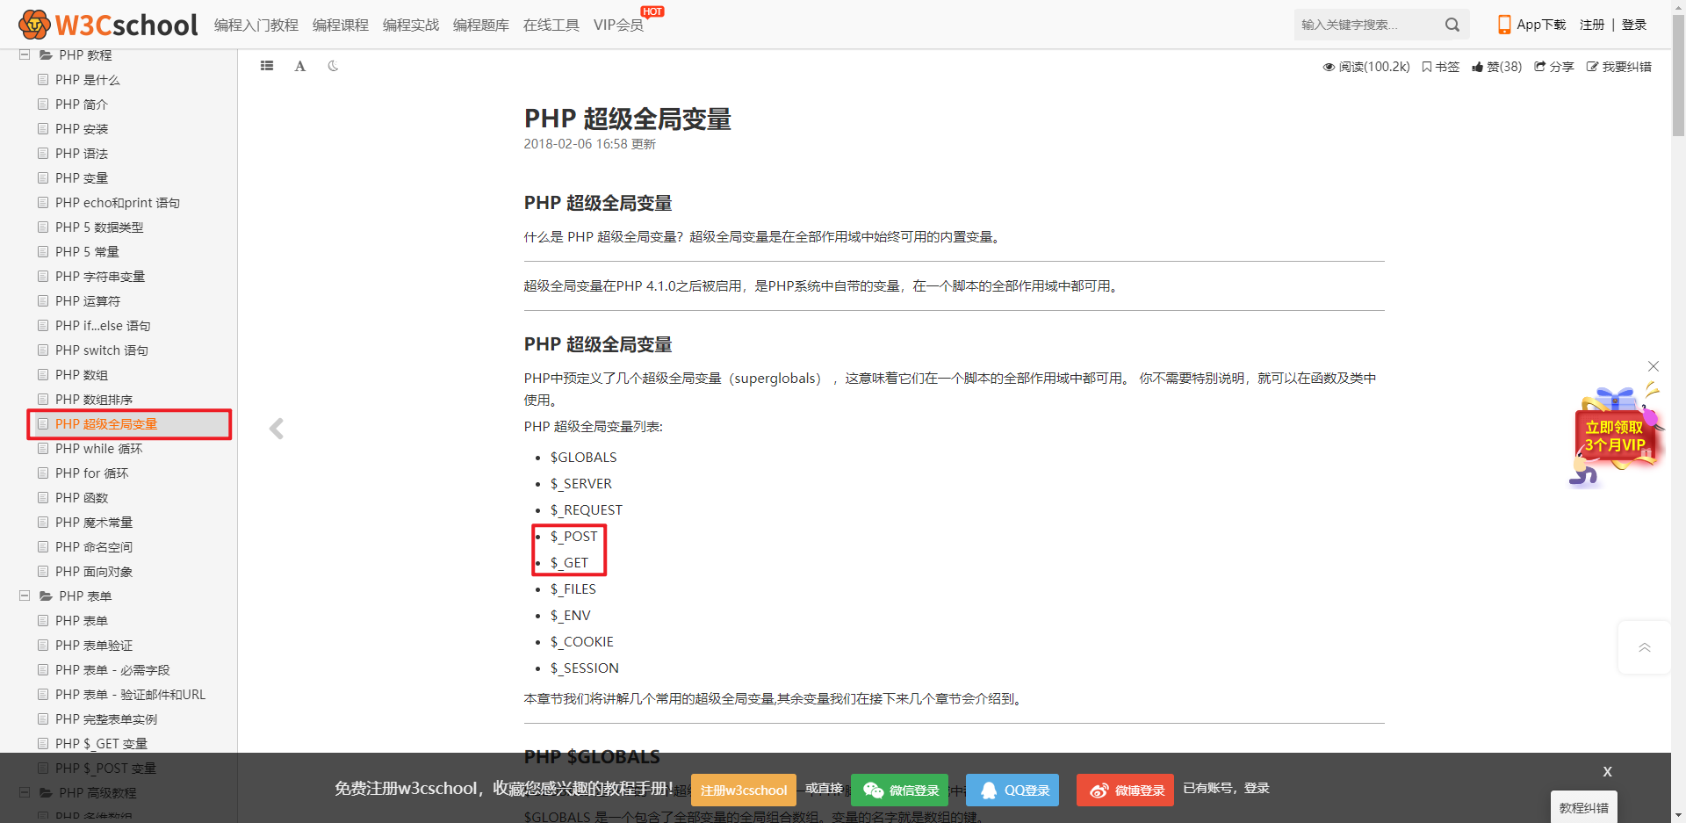Open PHP 函数 chapter
Viewport: 1686px width, 823px height.
[82, 498]
